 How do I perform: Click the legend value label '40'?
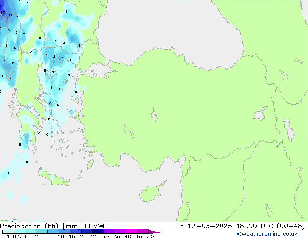[x=128, y=236]
